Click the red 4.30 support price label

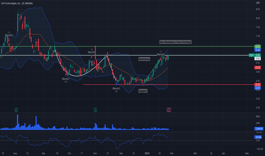pos(258,85)
